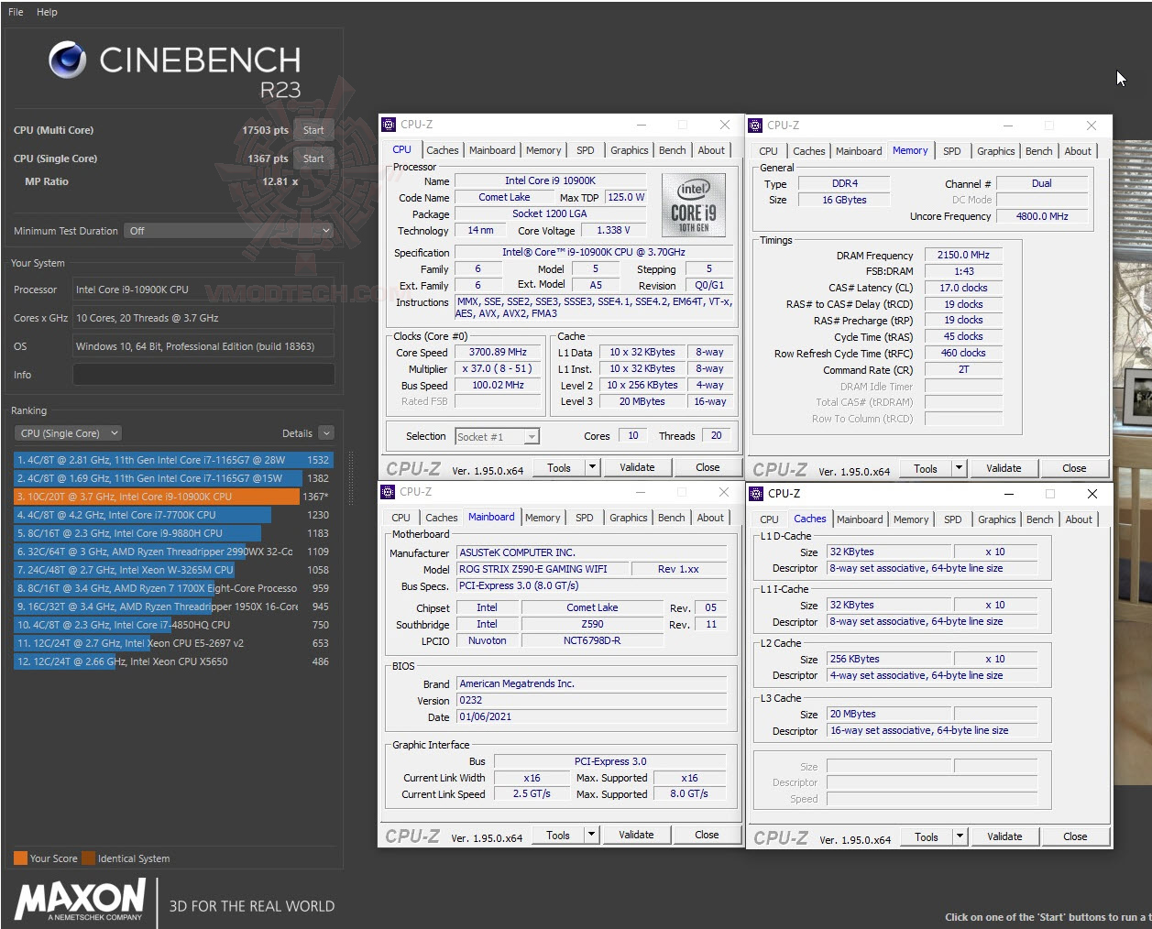The width and height of the screenshot is (1152, 929).
Task: Open About tab in CPU window
Action: pyautogui.click(x=711, y=150)
